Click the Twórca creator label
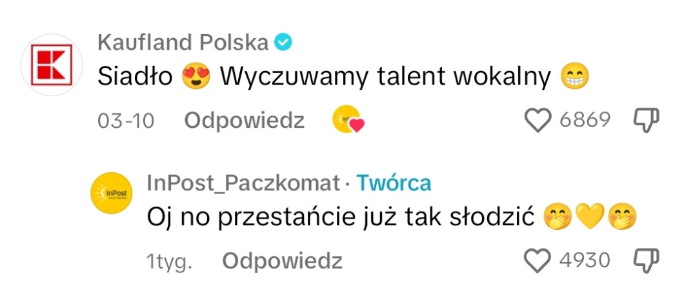Image resolution: width=684 pixels, height=295 pixels. click(394, 183)
